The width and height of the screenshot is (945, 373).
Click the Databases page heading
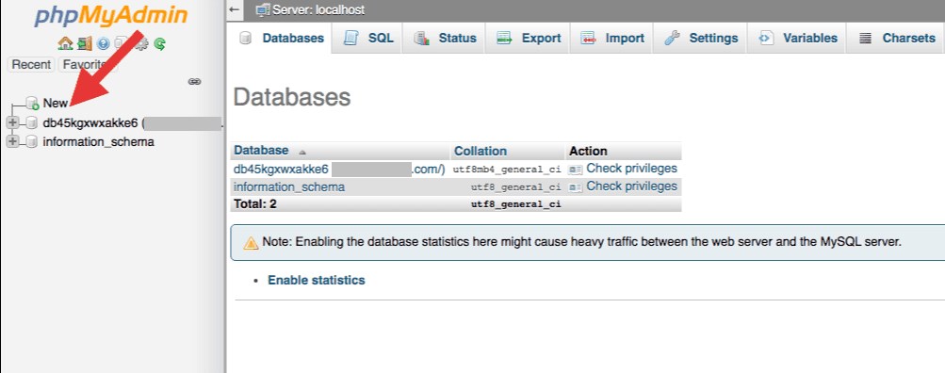(x=292, y=97)
